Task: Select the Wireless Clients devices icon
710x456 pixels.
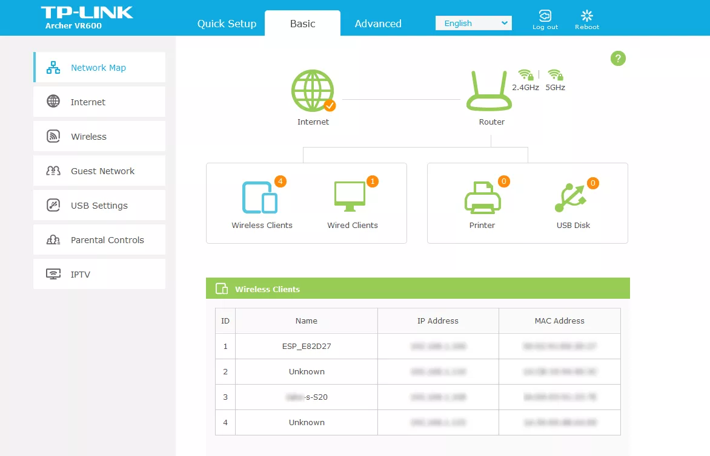Action: click(x=260, y=197)
